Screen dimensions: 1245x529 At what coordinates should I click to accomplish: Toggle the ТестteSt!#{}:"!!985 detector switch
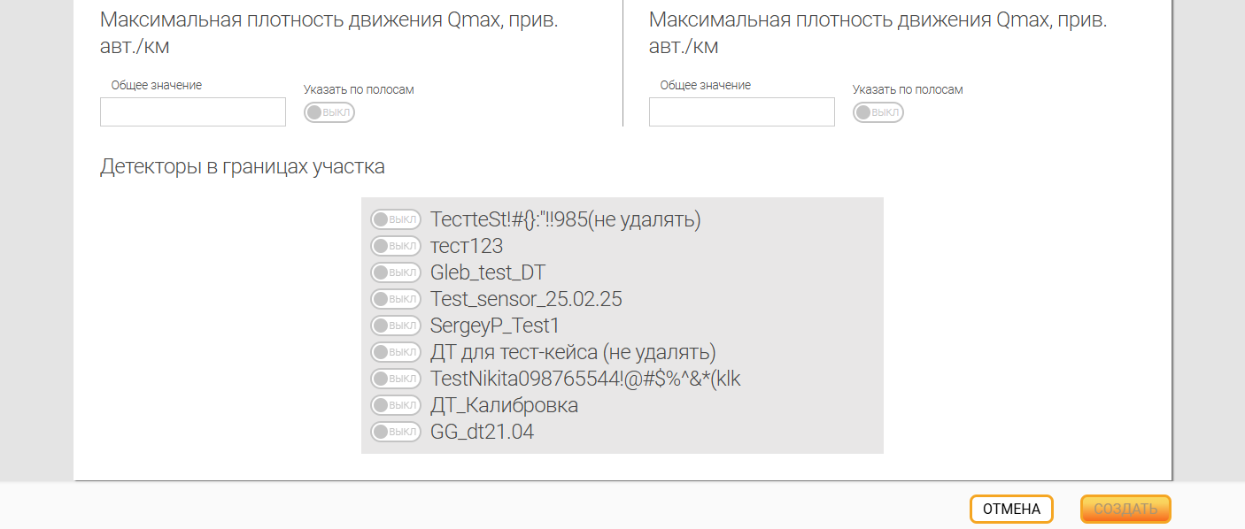395,219
